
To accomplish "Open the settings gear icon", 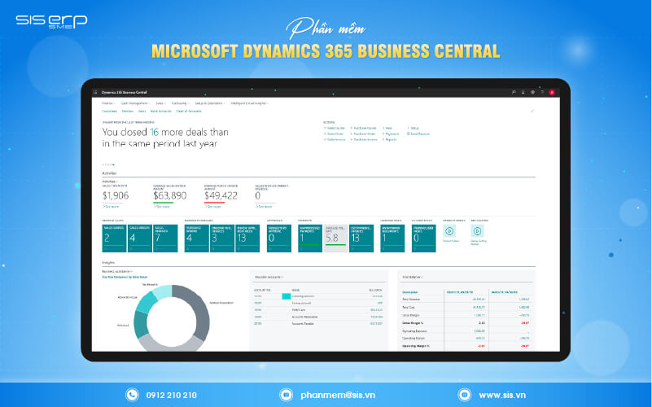I will pyautogui.click(x=533, y=93).
